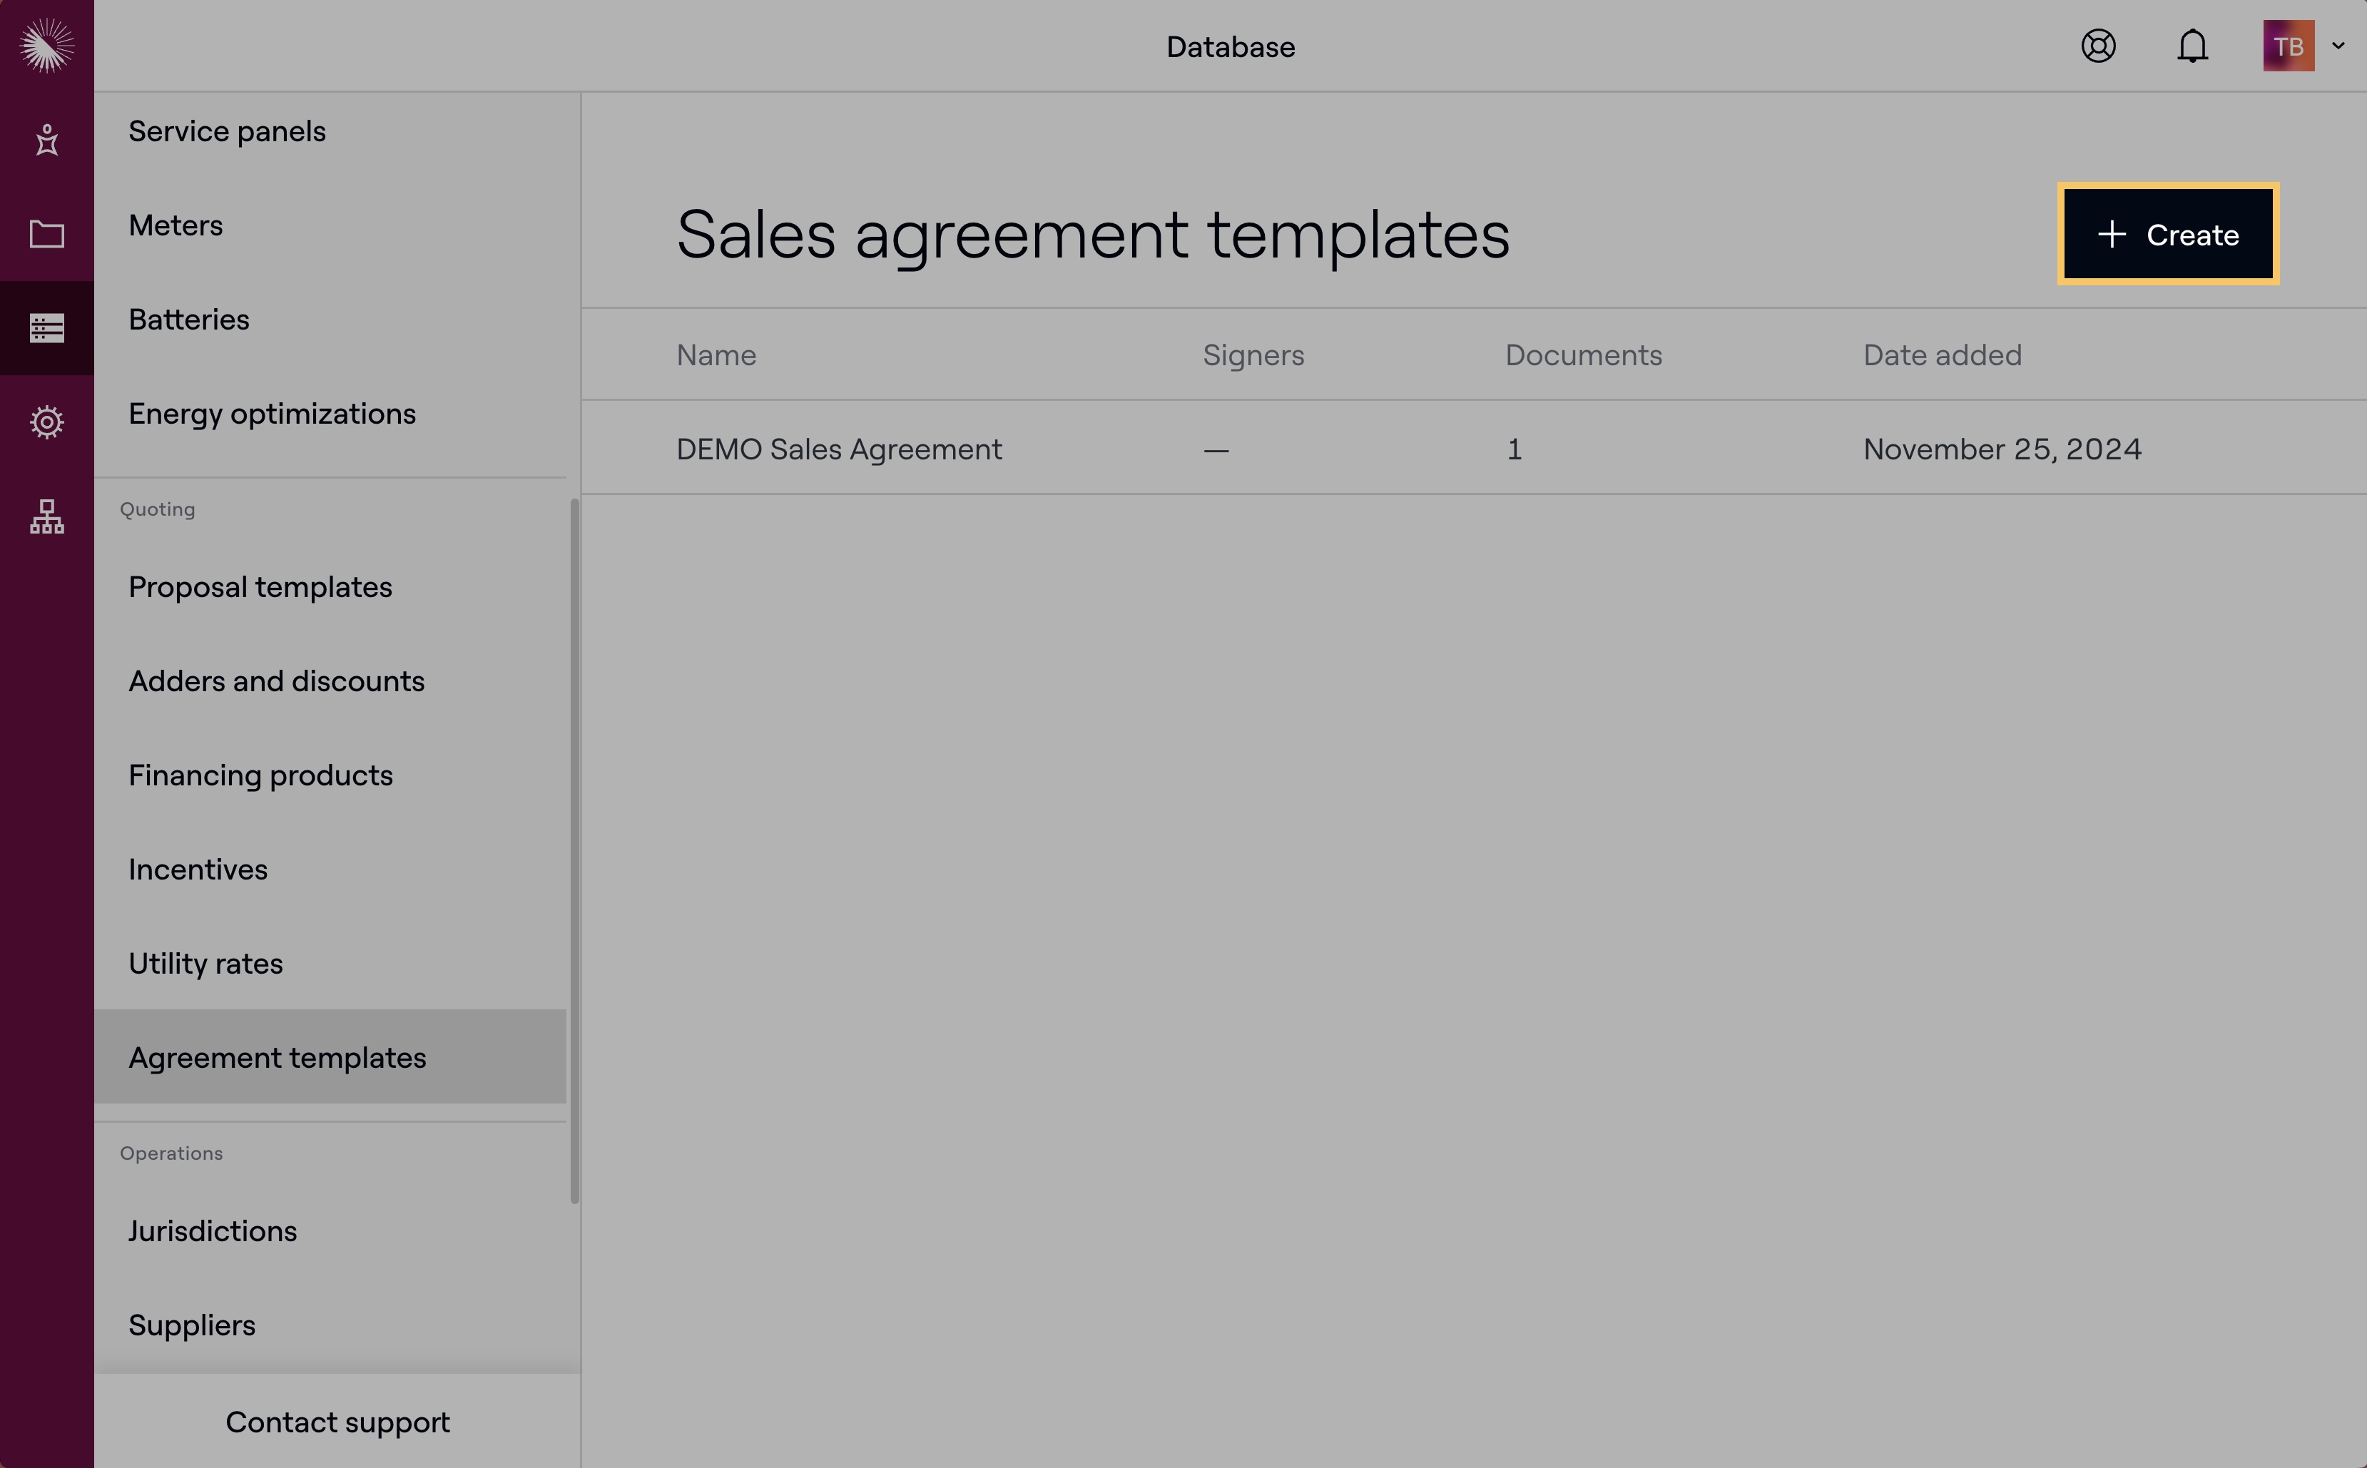Open the notifications bell icon

click(2192, 46)
